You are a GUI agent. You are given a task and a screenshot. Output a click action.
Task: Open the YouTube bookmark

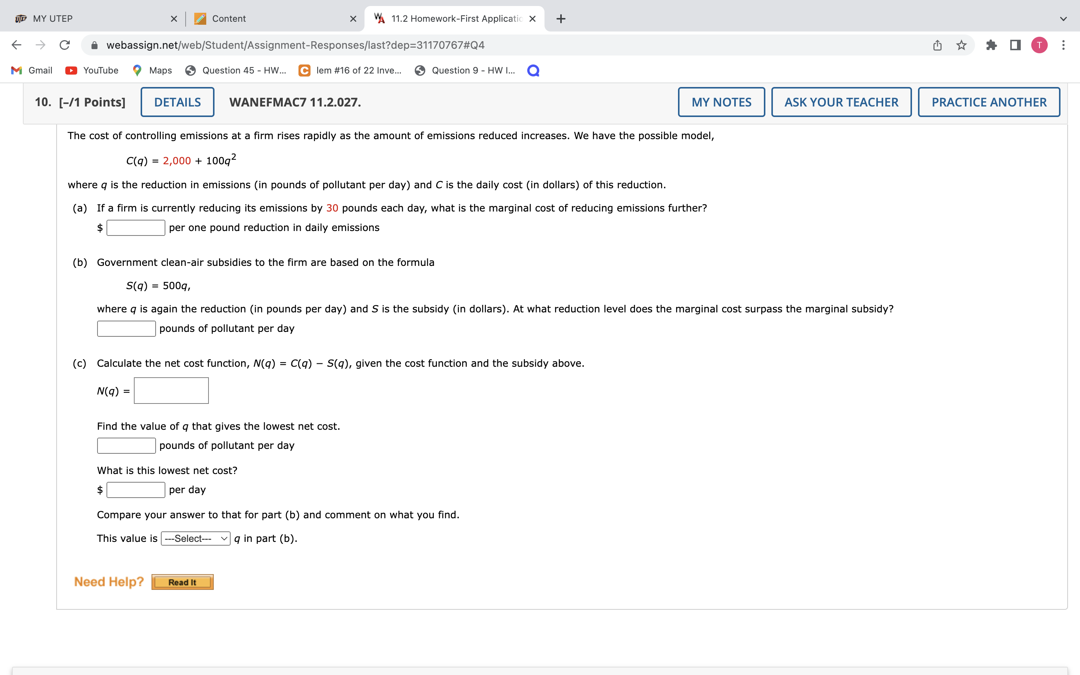pyautogui.click(x=92, y=70)
